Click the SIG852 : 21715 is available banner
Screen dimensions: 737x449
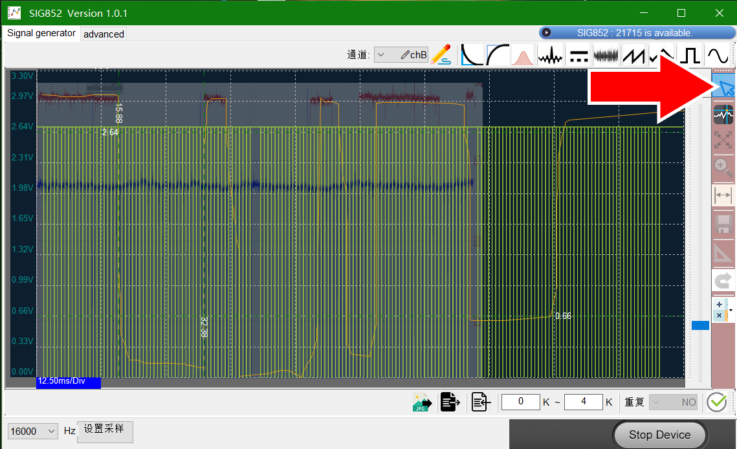pyautogui.click(x=637, y=32)
